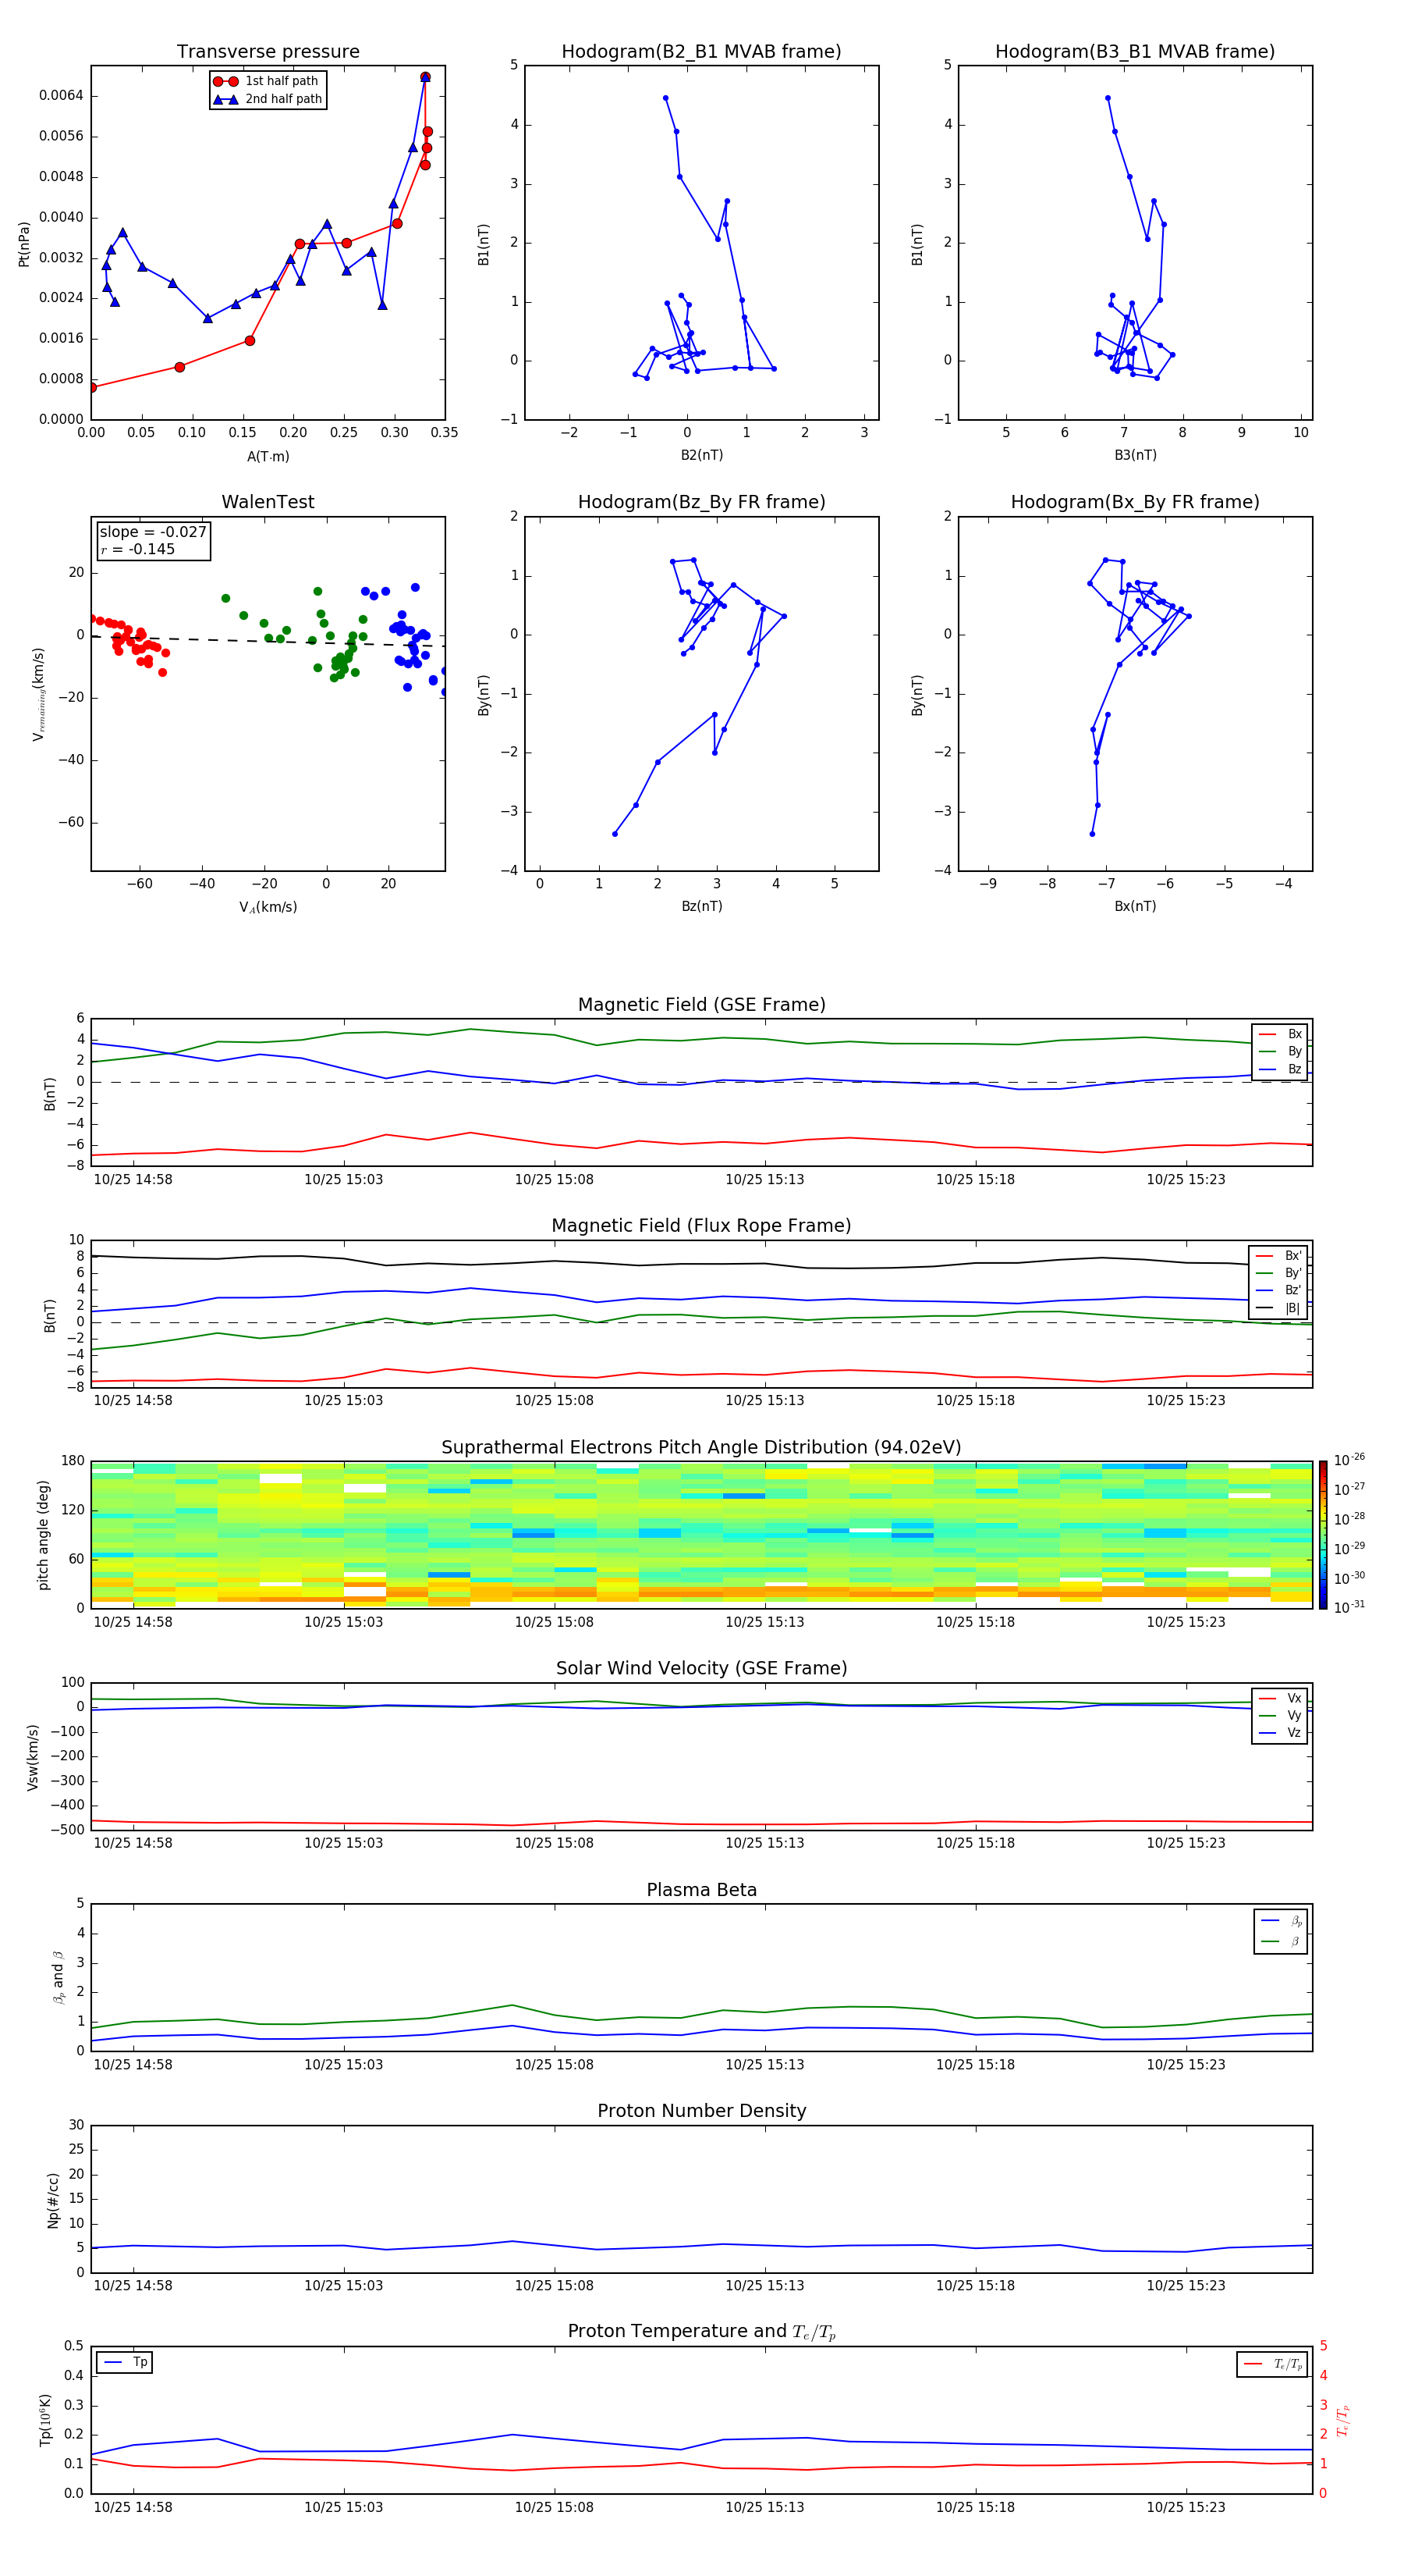The height and width of the screenshot is (2576, 1404).
Task: Click '10/25 14:58' tick in density panel
Action: pos(133,2285)
